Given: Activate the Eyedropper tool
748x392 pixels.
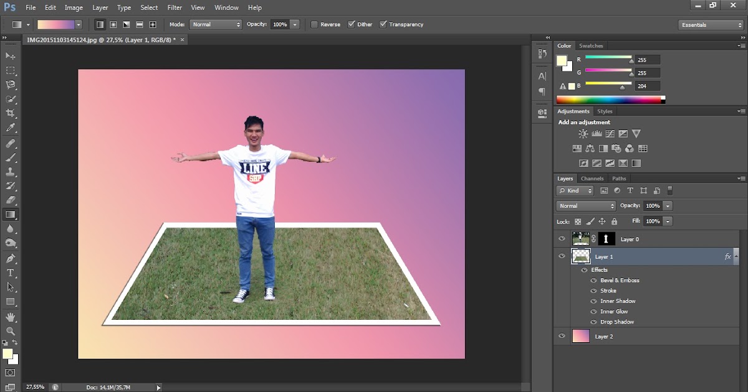Looking at the screenshot, I should click(10, 128).
